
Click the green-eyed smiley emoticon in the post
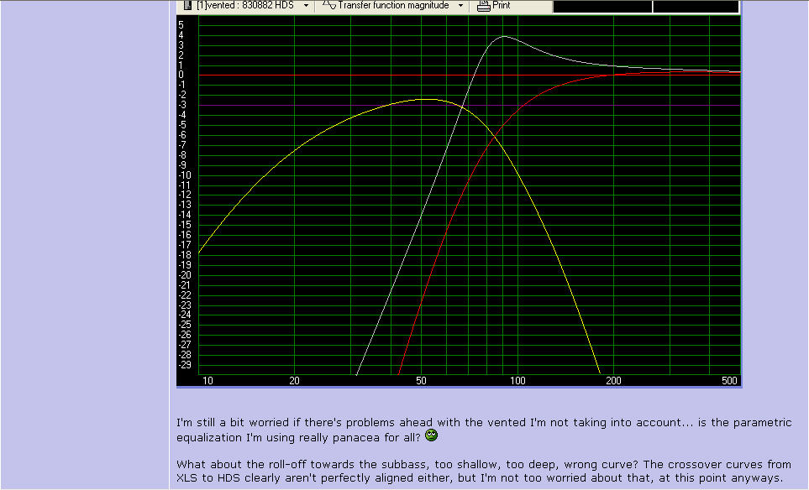coord(431,435)
